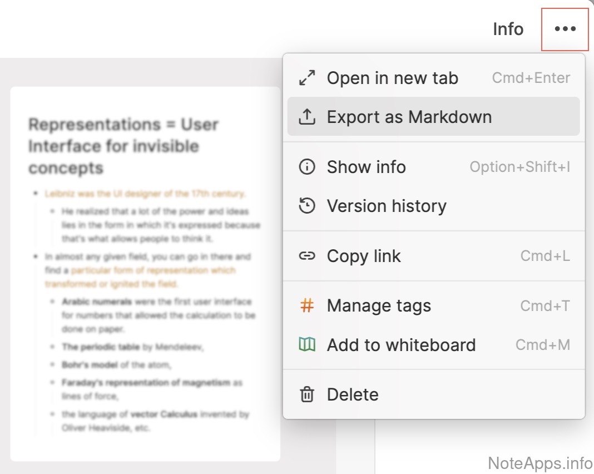Click the chain link icon
The height and width of the screenshot is (474, 594).
[x=307, y=256]
